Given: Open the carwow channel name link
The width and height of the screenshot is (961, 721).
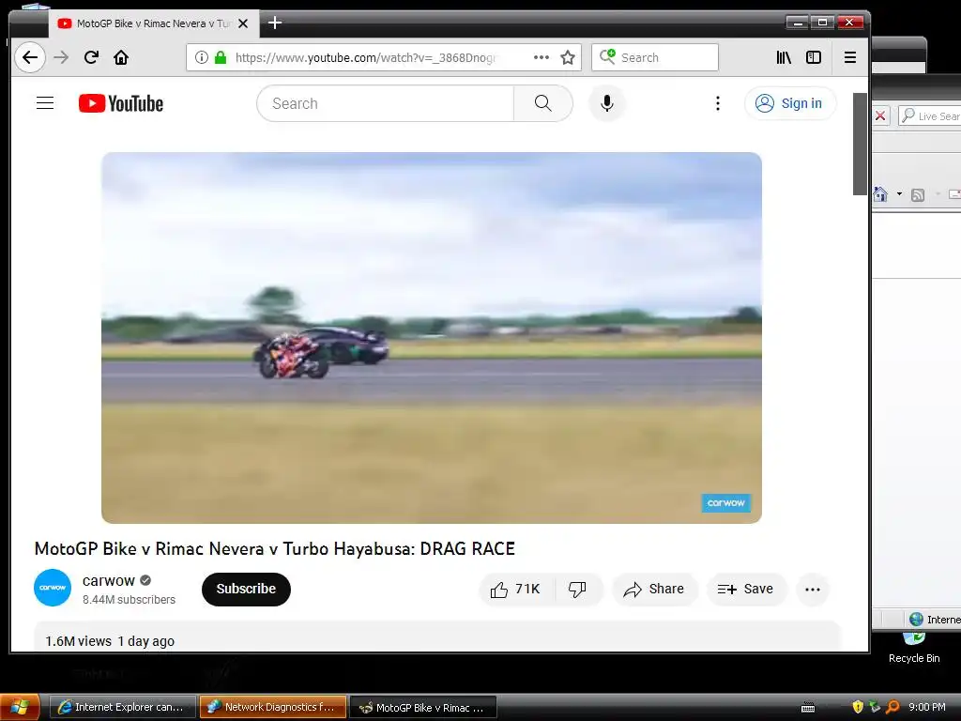Looking at the screenshot, I should (109, 580).
